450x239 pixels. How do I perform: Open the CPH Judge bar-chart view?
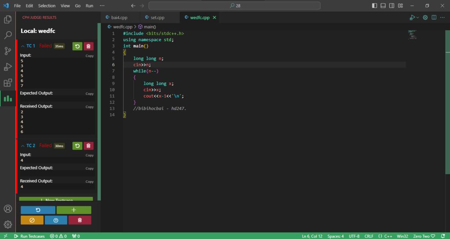click(8, 99)
